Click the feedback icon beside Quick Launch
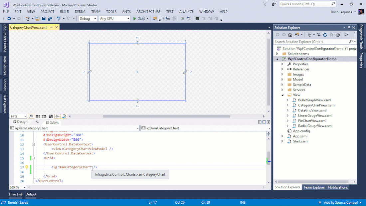This screenshot has height=206, width=366. tap(274, 4)
